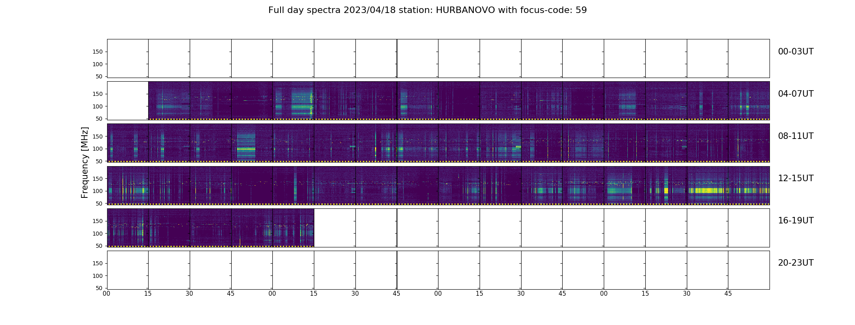Viewport: 855px width, 325px height.
Task: Click the "Frequency [MHz]" axis label
Action: [85, 162]
